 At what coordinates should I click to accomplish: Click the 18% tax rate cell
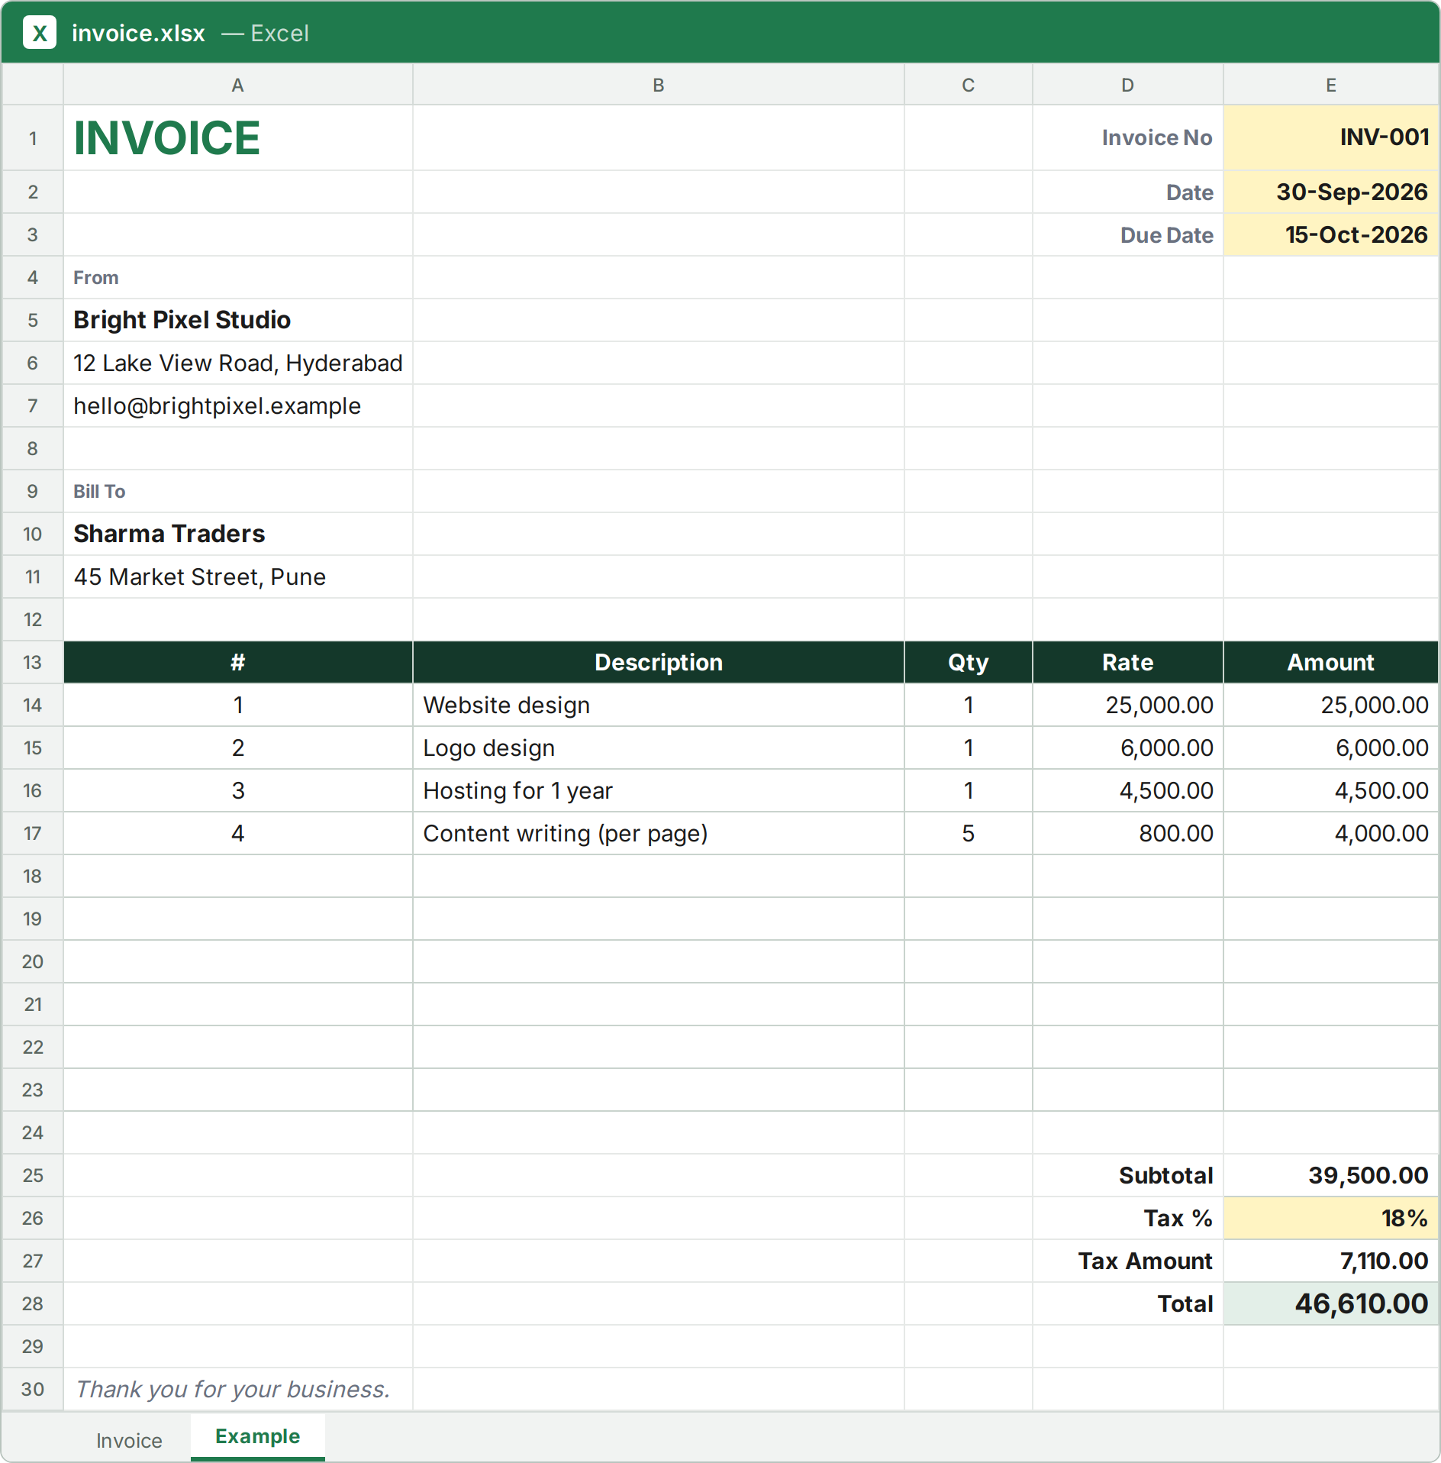click(x=1331, y=1218)
